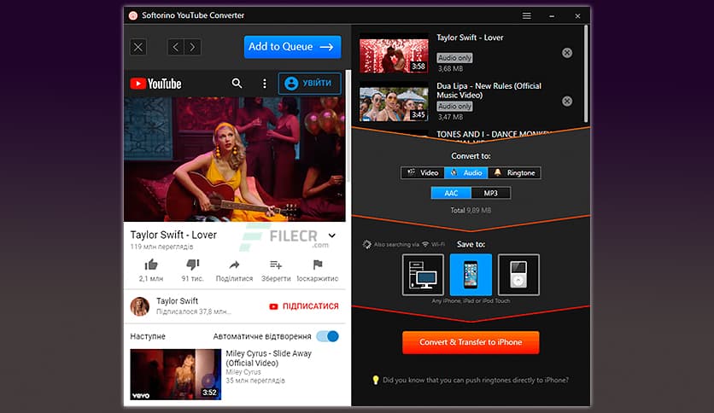714x413 pixels.
Task: Click Audio only badge under Dua Lipa
Action: pos(454,107)
